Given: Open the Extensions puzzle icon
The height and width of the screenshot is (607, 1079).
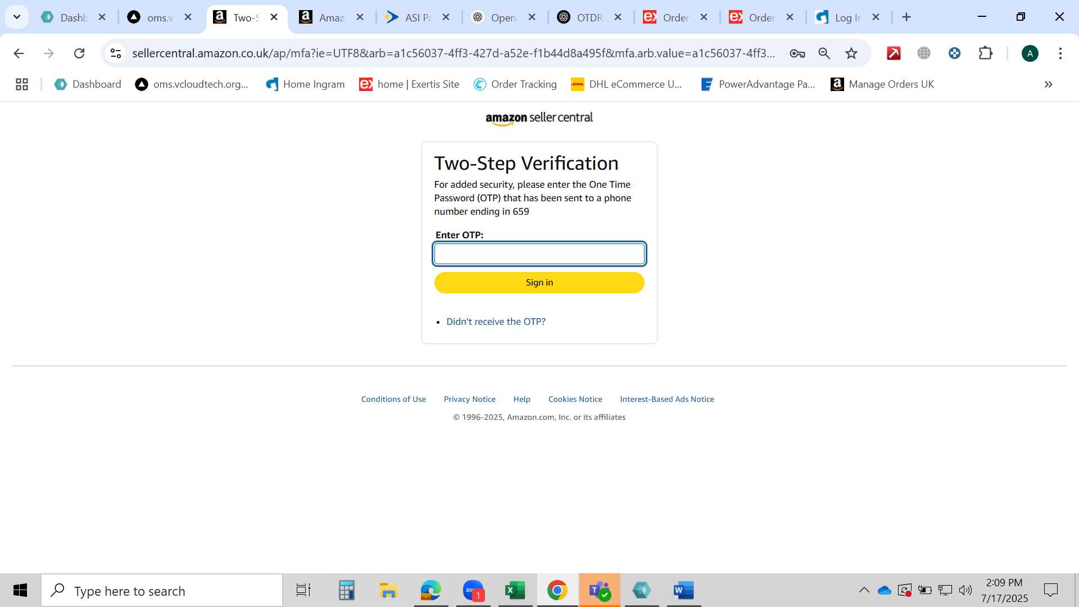Looking at the screenshot, I should (x=986, y=53).
